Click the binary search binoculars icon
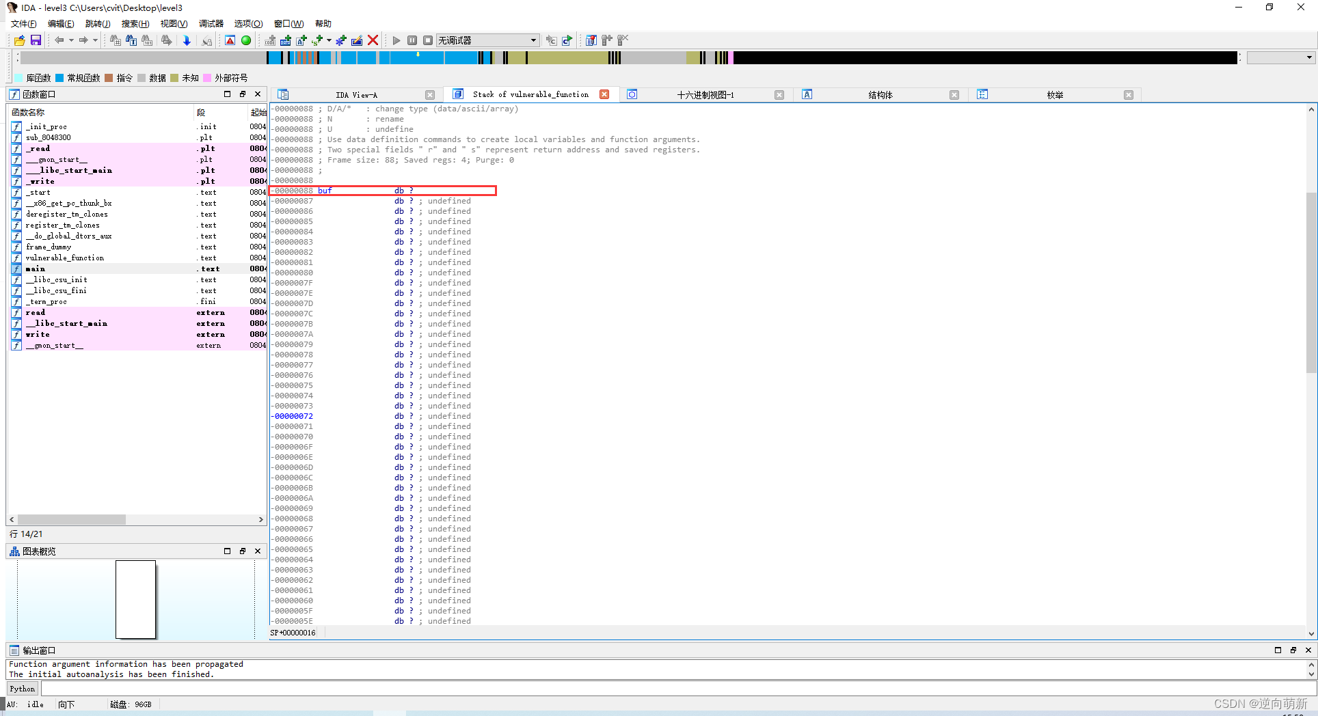 pyautogui.click(x=148, y=40)
